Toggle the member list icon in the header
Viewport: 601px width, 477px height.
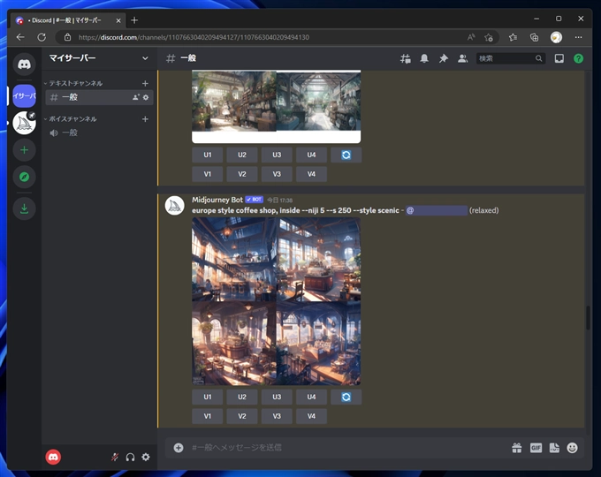(462, 58)
